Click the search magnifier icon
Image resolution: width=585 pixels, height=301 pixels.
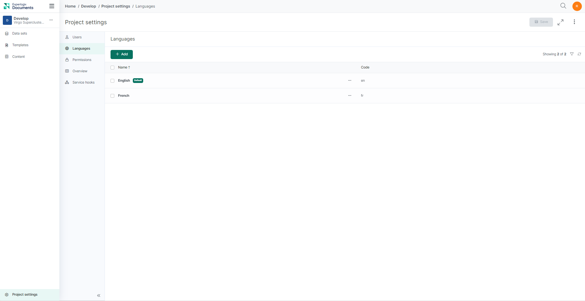(563, 6)
